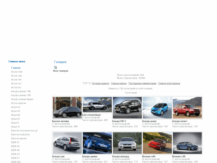The height and width of the screenshot is (163, 217).
Task: Open Acura zdx menu item
Action: pos(16,76)
